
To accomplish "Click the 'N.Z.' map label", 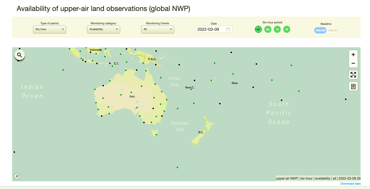I will point(201,132).
